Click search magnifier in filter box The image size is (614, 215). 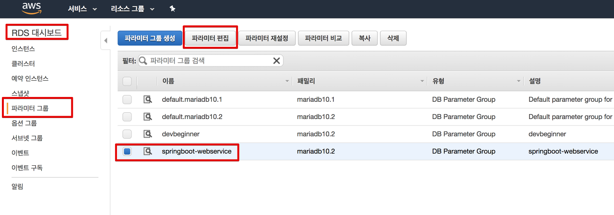click(x=143, y=61)
